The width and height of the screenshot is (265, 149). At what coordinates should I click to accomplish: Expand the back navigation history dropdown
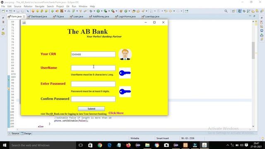coord(174,11)
